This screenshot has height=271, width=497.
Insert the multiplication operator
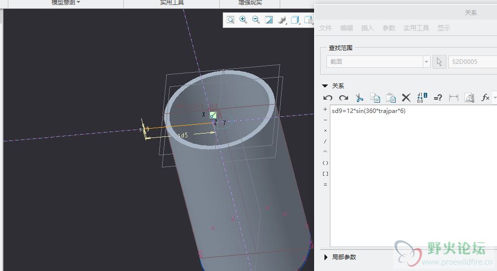pyautogui.click(x=325, y=131)
